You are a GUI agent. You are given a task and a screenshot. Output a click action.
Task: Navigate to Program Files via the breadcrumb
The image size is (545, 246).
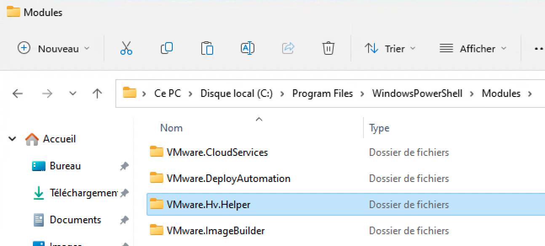coord(322,94)
